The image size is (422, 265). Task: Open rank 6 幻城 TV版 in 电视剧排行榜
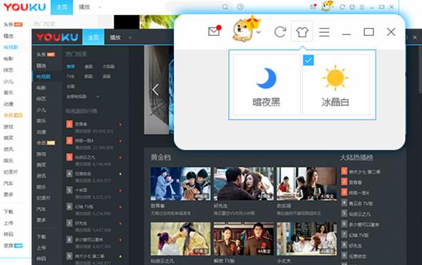pyautogui.click(x=94, y=210)
